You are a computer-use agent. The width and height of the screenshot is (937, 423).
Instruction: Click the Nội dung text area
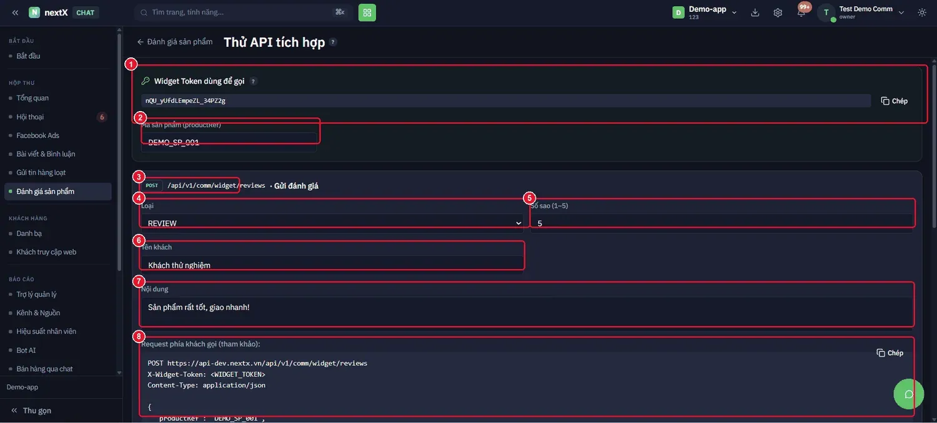click(527, 311)
